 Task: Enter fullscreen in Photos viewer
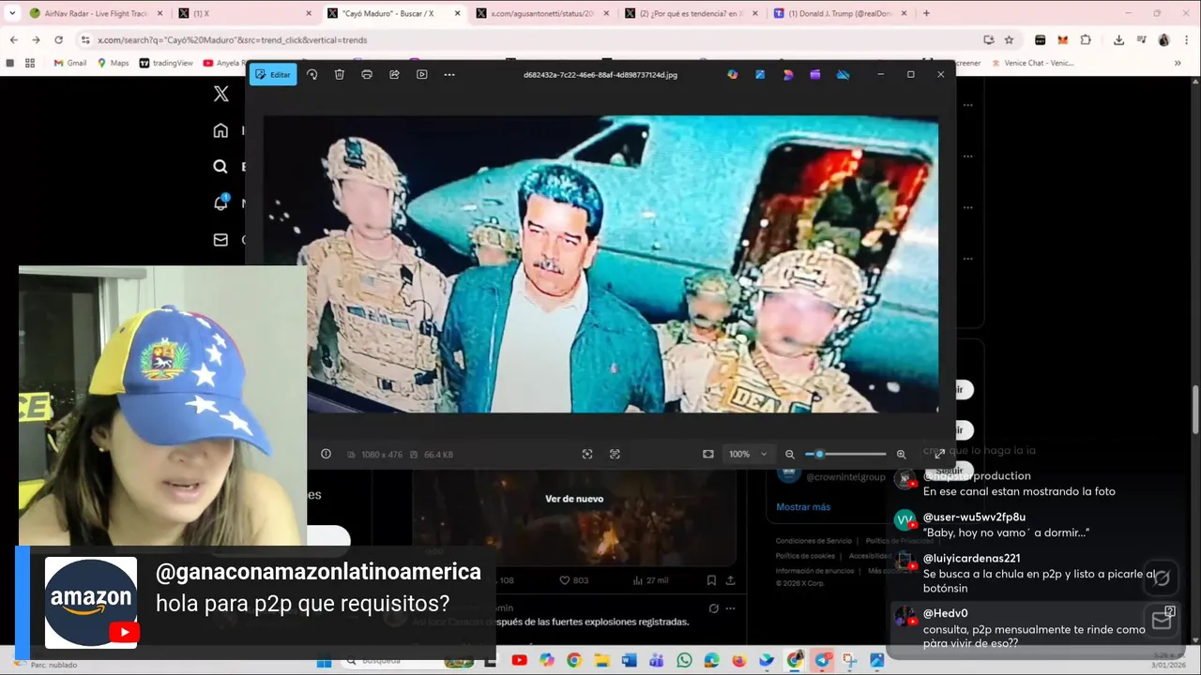coord(939,454)
